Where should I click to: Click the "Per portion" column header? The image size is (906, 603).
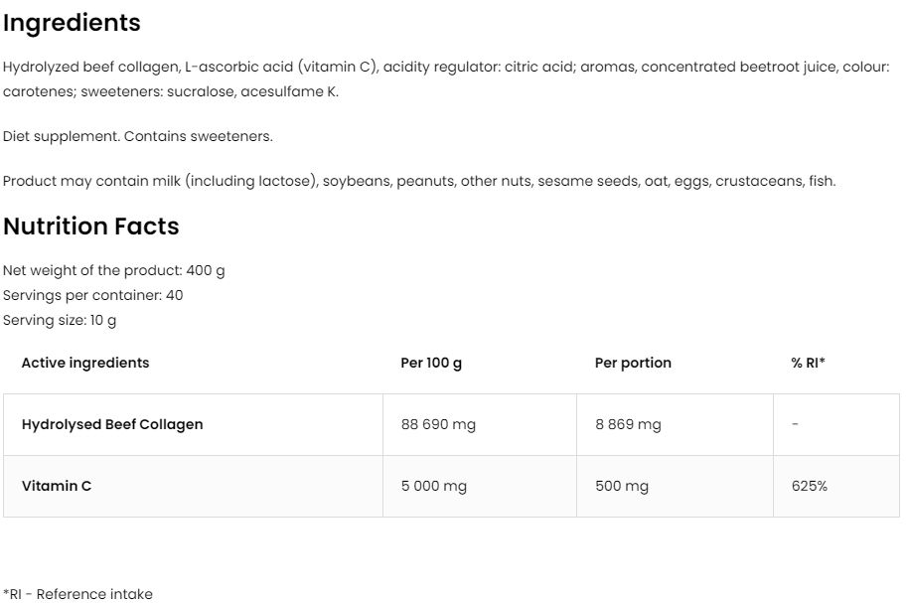(633, 363)
